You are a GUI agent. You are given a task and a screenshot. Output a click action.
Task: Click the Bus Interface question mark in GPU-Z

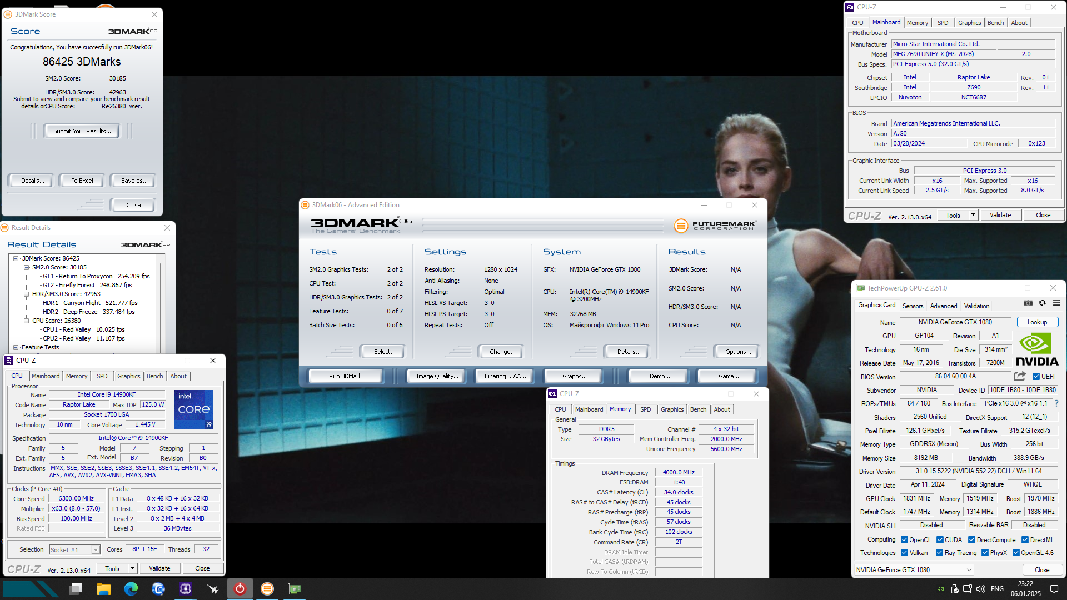(x=1056, y=403)
